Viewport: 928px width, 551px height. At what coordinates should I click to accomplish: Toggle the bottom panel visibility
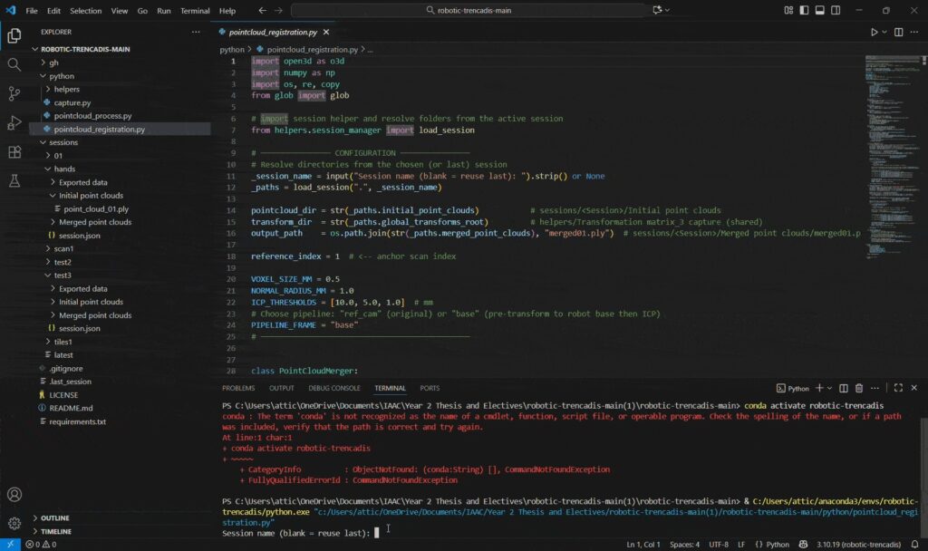click(818, 11)
